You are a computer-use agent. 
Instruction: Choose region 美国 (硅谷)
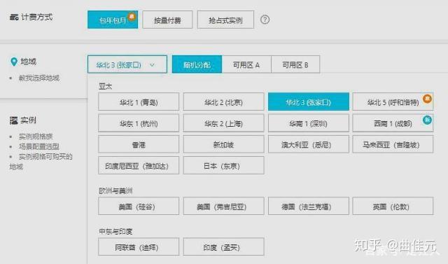pyautogui.click(x=139, y=206)
